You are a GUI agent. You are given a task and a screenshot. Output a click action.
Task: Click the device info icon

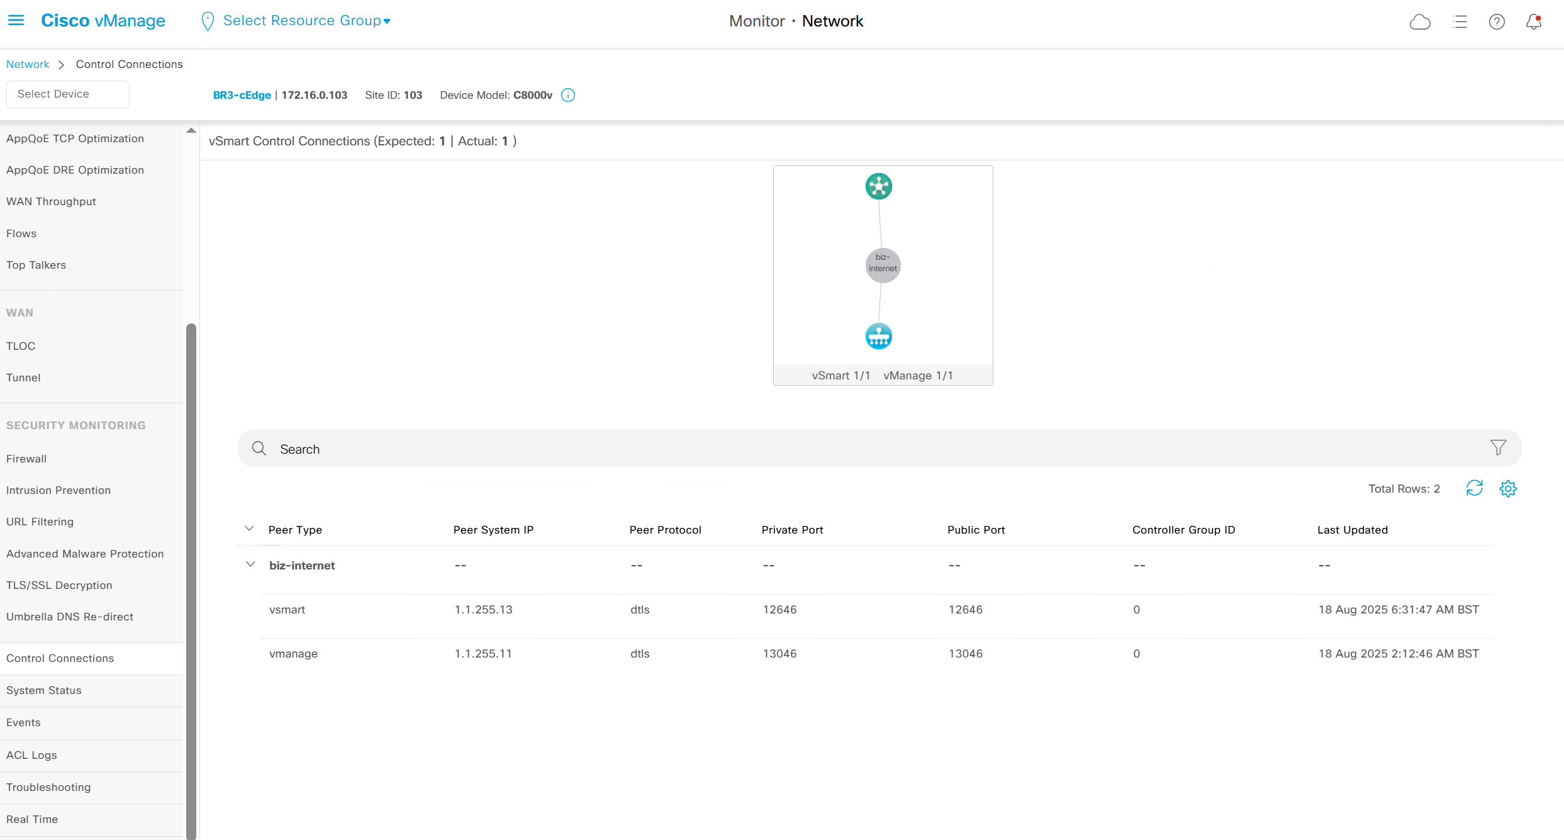(x=568, y=95)
